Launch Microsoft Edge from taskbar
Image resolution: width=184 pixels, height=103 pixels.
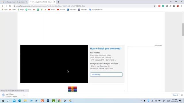[x=20, y=101]
